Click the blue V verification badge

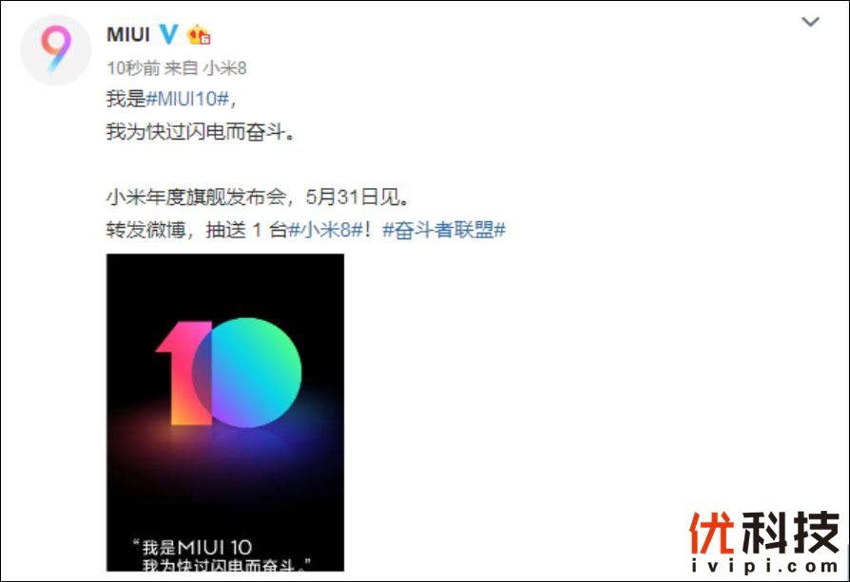click(168, 34)
